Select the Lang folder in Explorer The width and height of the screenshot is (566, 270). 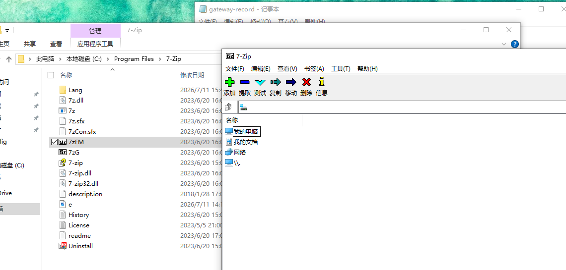point(75,90)
